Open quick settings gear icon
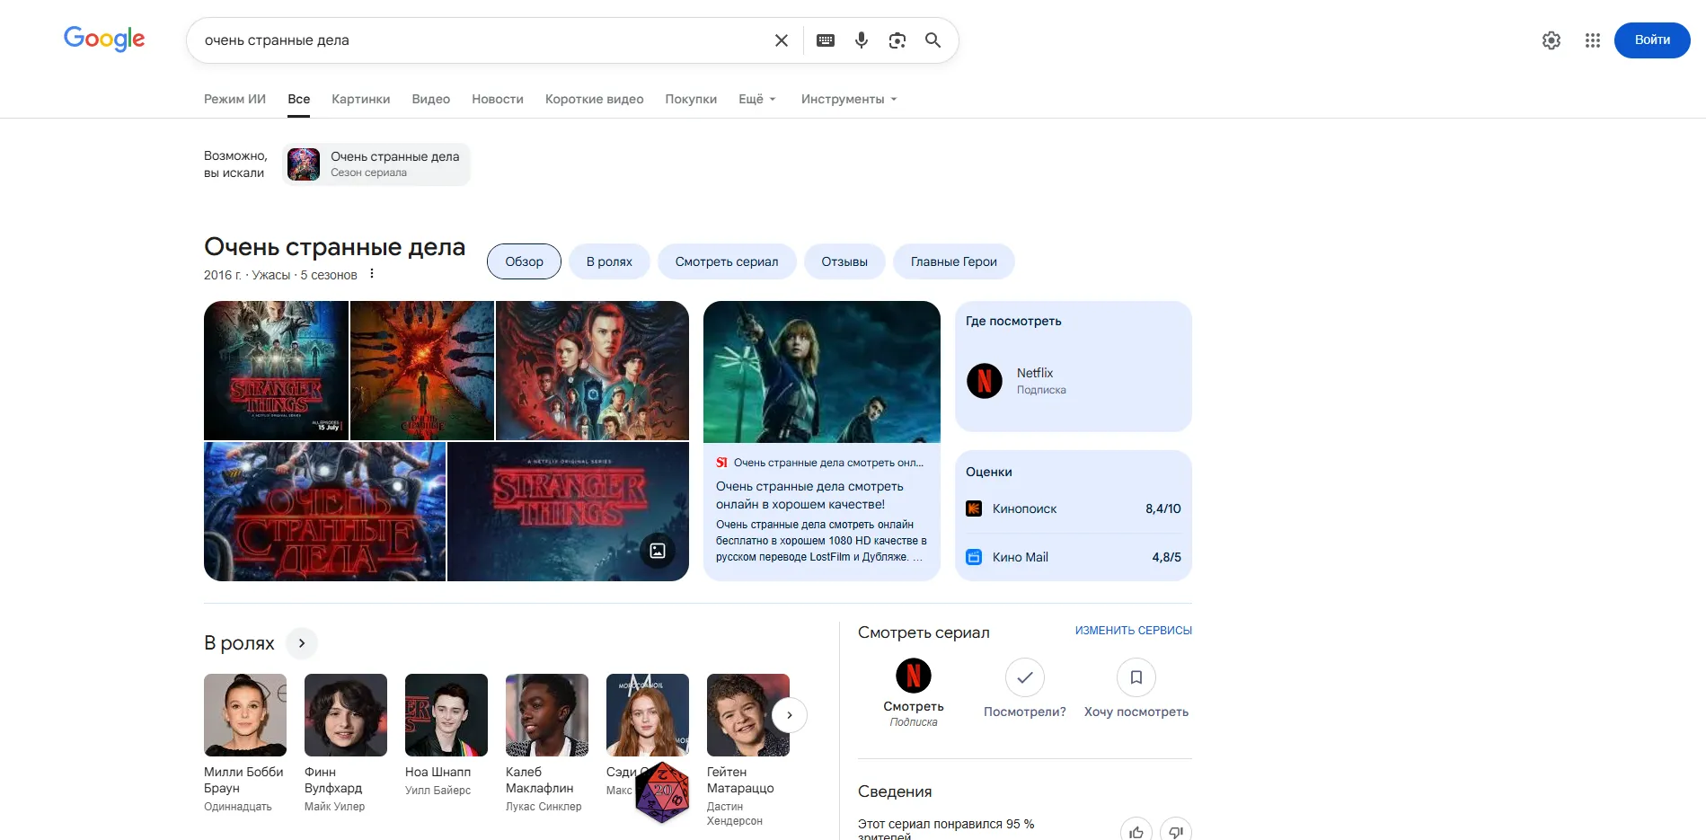 tap(1551, 40)
